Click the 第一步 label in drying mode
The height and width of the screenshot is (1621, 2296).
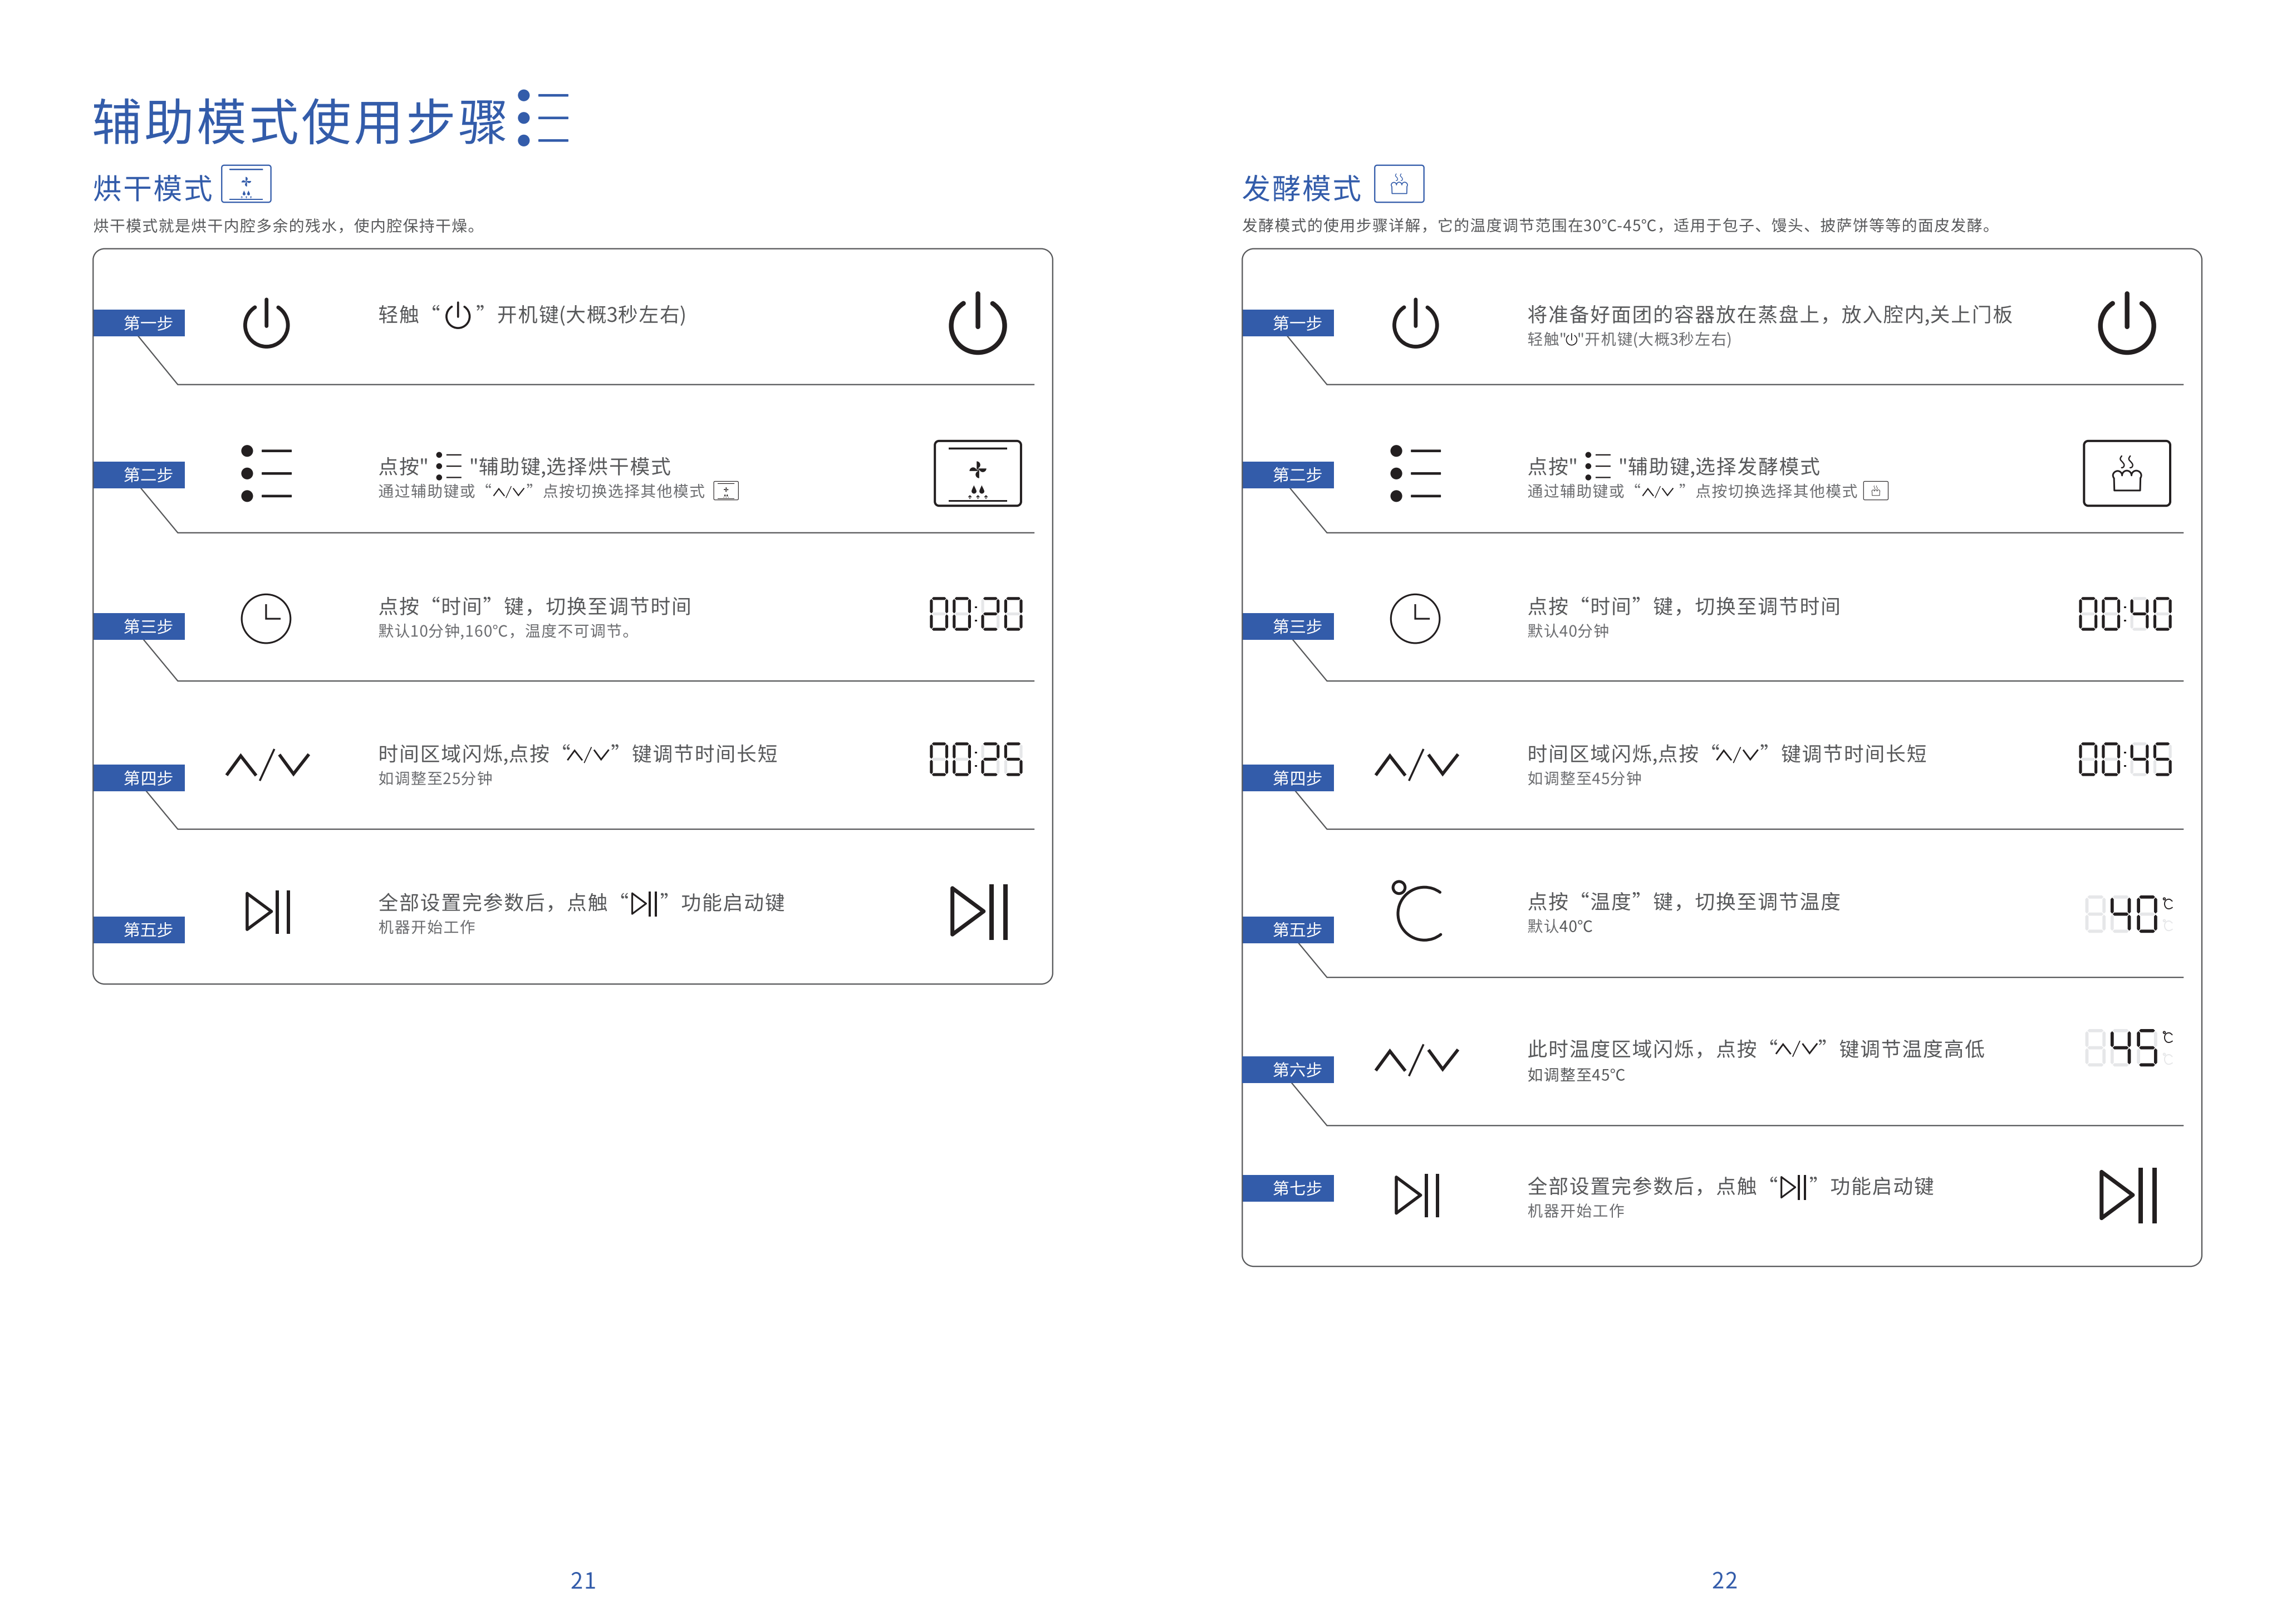point(147,323)
